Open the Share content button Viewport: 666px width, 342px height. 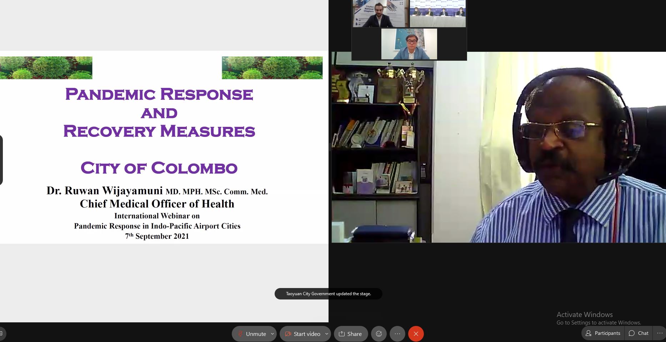coord(351,334)
